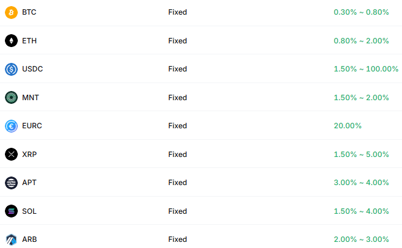Click the black ETH coin icon
This screenshot has width=402, height=248.
pyautogui.click(x=11, y=41)
